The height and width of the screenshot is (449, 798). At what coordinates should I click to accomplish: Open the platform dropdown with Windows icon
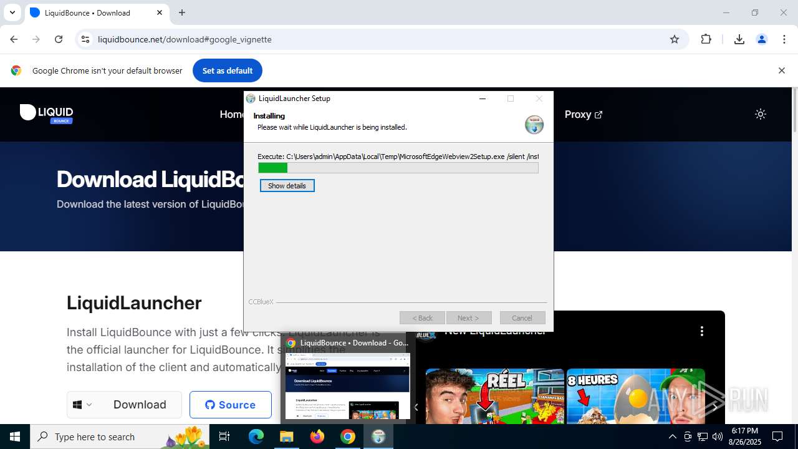click(x=82, y=405)
